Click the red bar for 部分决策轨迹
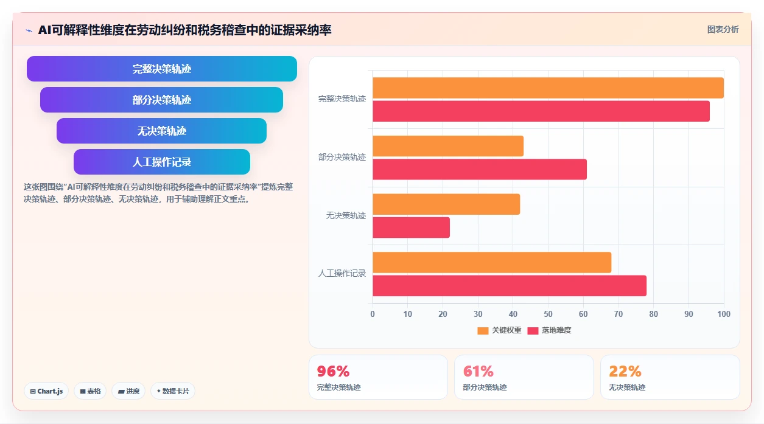Viewport: 764px width, 424px height. [x=480, y=169]
